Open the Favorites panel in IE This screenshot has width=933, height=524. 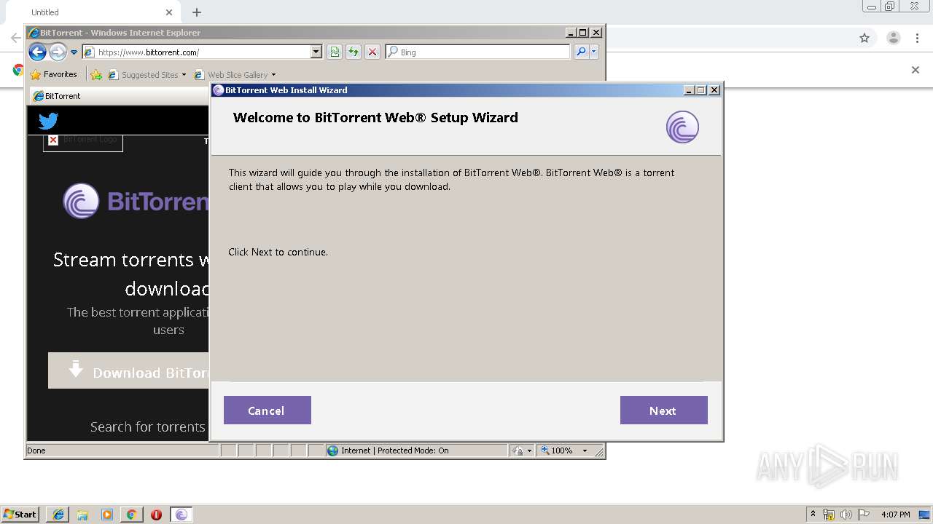click(x=53, y=74)
